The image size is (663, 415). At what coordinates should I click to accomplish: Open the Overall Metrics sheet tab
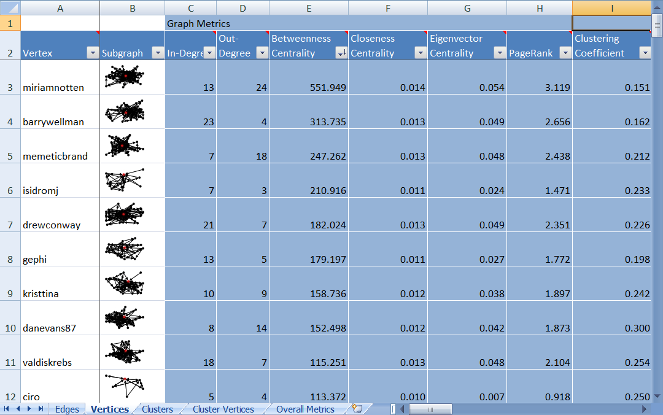tap(305, 409)
